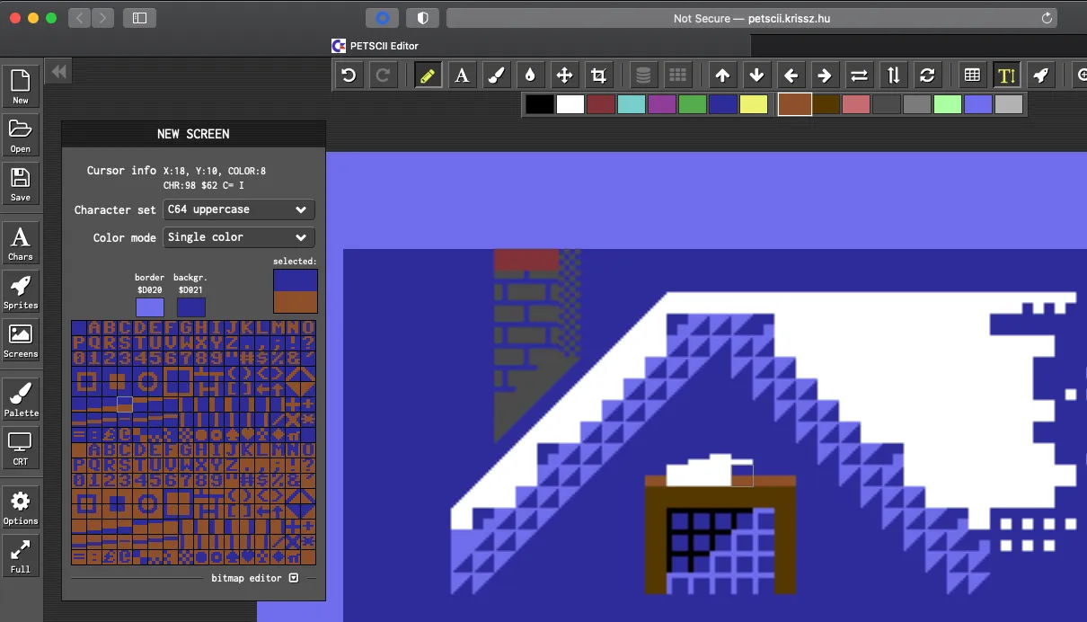Open the Chars panel
The width and height of the screenshot is (1087, 622).
tap(21, 244)
